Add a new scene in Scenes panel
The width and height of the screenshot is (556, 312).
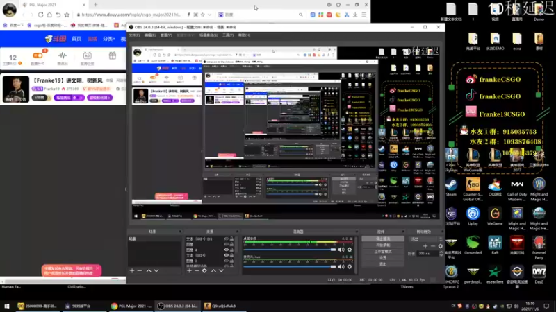click(132, 270)
